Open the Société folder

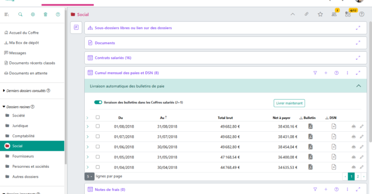click(x=15, y=116)
